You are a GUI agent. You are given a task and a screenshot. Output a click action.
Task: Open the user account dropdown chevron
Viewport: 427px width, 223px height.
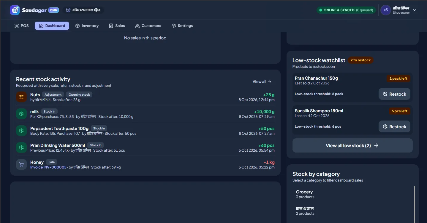(x=415, y=10)
